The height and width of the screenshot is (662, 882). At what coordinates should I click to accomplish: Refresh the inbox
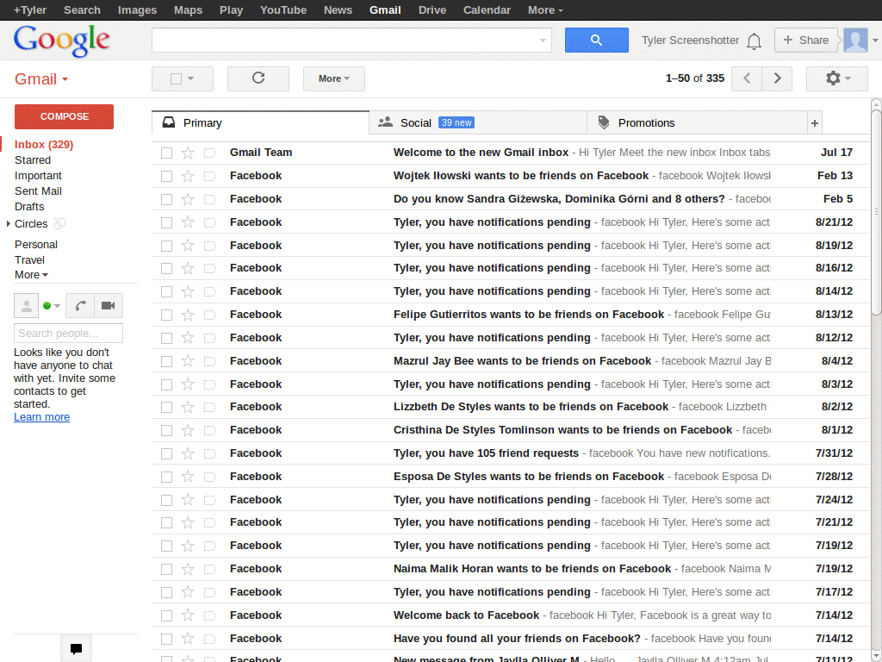point(258,78)
